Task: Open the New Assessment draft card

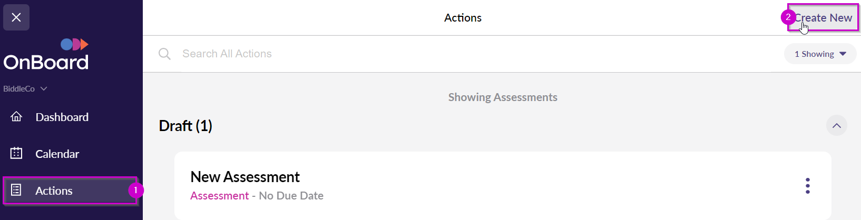Action: 503,186
